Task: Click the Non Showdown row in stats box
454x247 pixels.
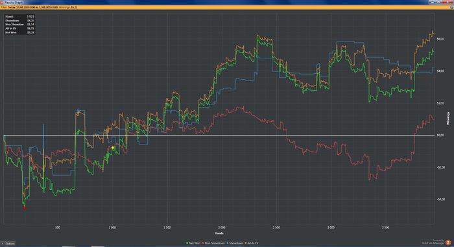Action: (x=19, y=25)
